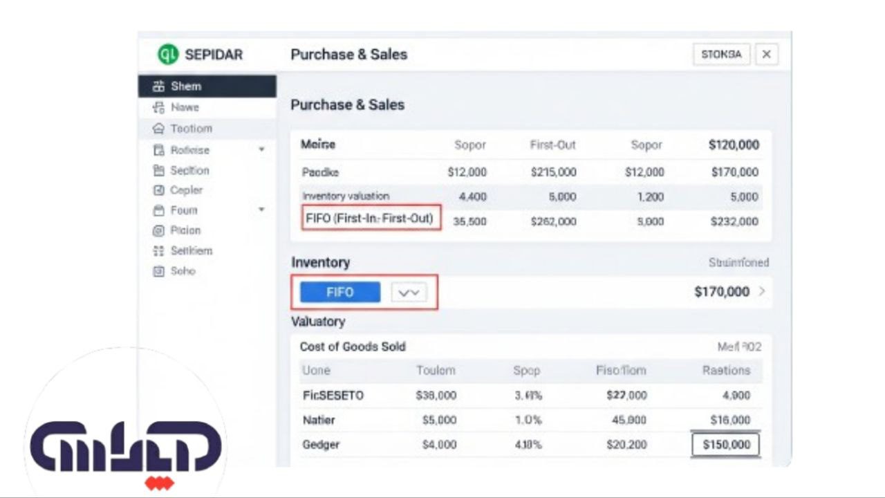Viewport: 885px width, 498px height.
Task: Open the dropdown next to FIFO button
Action: point(409,293)
